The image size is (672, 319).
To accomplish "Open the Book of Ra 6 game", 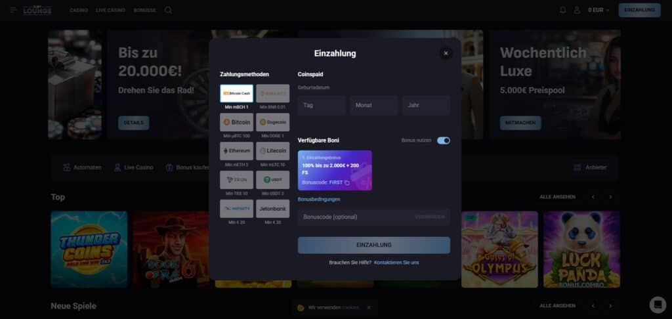I will coord(171,249).
